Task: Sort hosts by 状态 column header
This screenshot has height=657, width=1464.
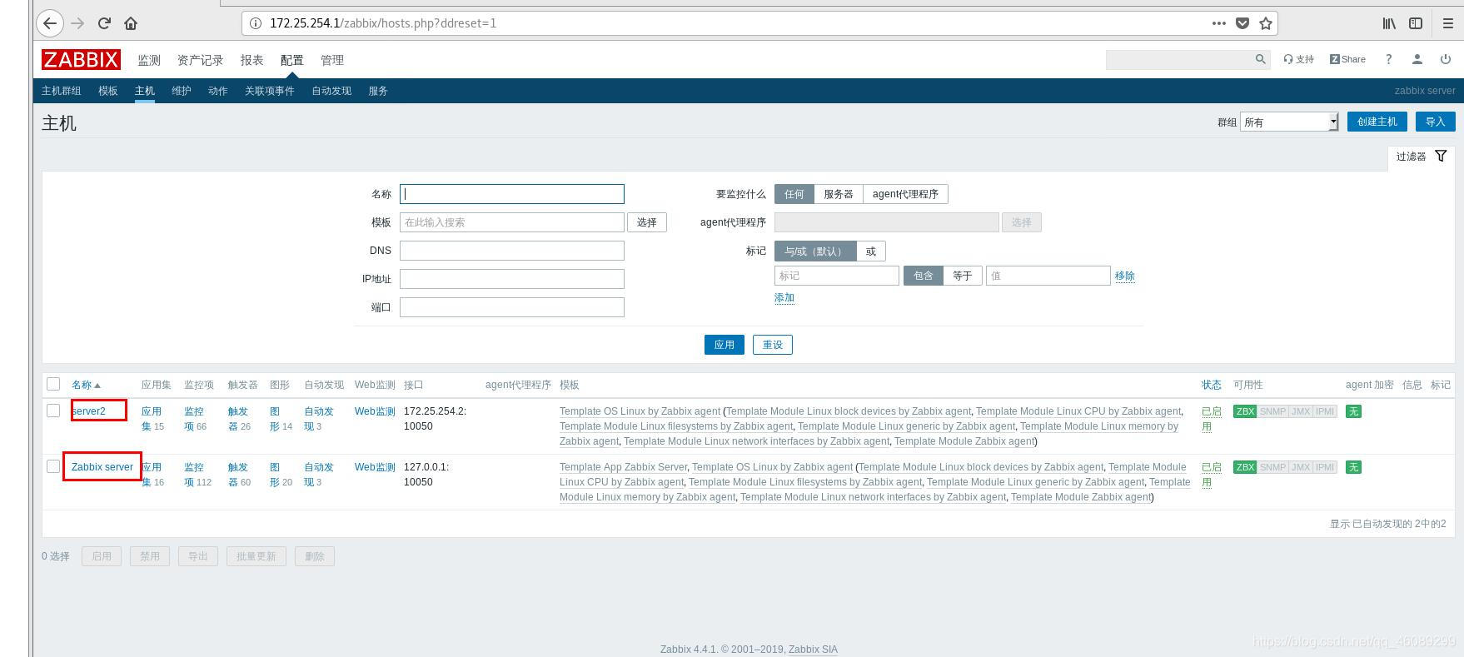Action: pos(1211,385)
